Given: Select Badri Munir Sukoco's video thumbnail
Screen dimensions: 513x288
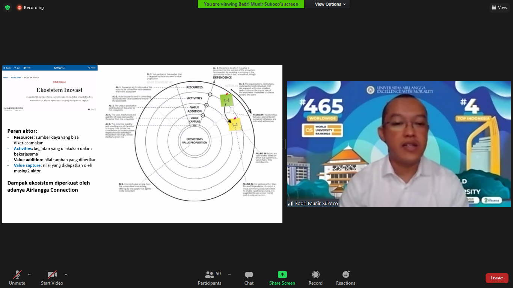Looking at the screenshot, I should click(x=398, y=144).
